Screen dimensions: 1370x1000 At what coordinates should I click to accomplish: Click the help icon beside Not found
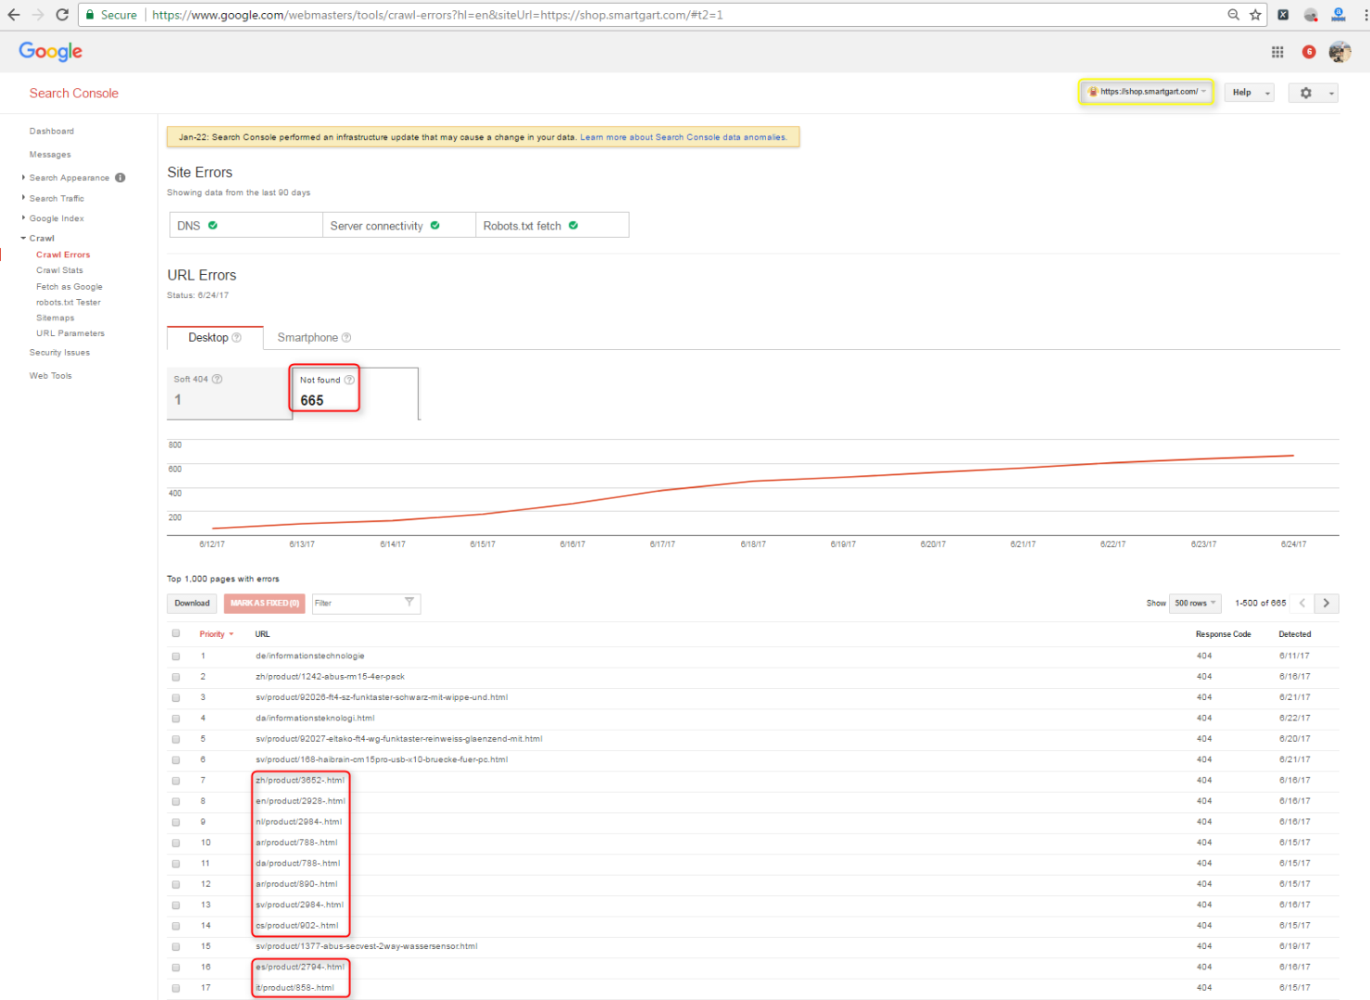click(x=349, y=380)
